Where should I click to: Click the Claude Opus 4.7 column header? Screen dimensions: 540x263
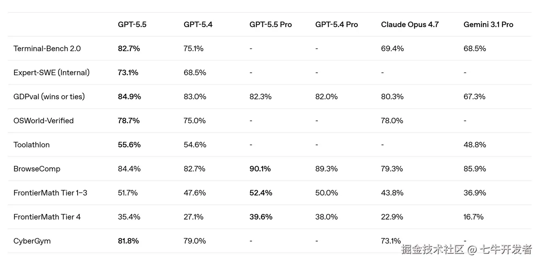tap(410, 24)
